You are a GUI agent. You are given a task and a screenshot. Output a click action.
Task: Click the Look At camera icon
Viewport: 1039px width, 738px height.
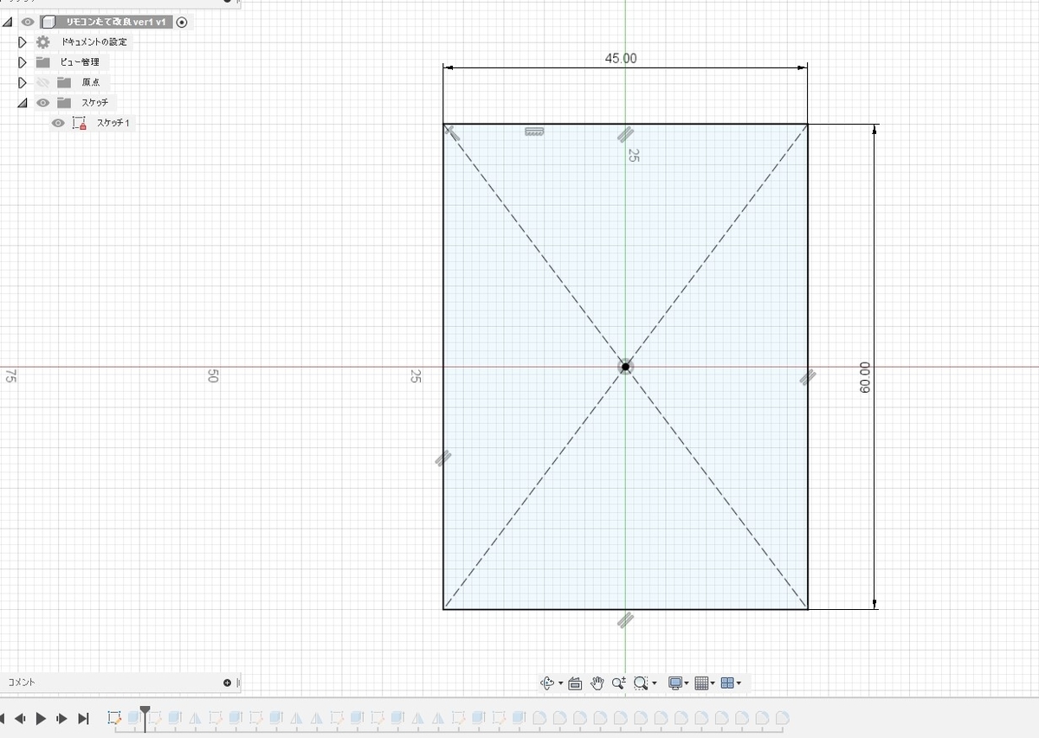[575, 683]
